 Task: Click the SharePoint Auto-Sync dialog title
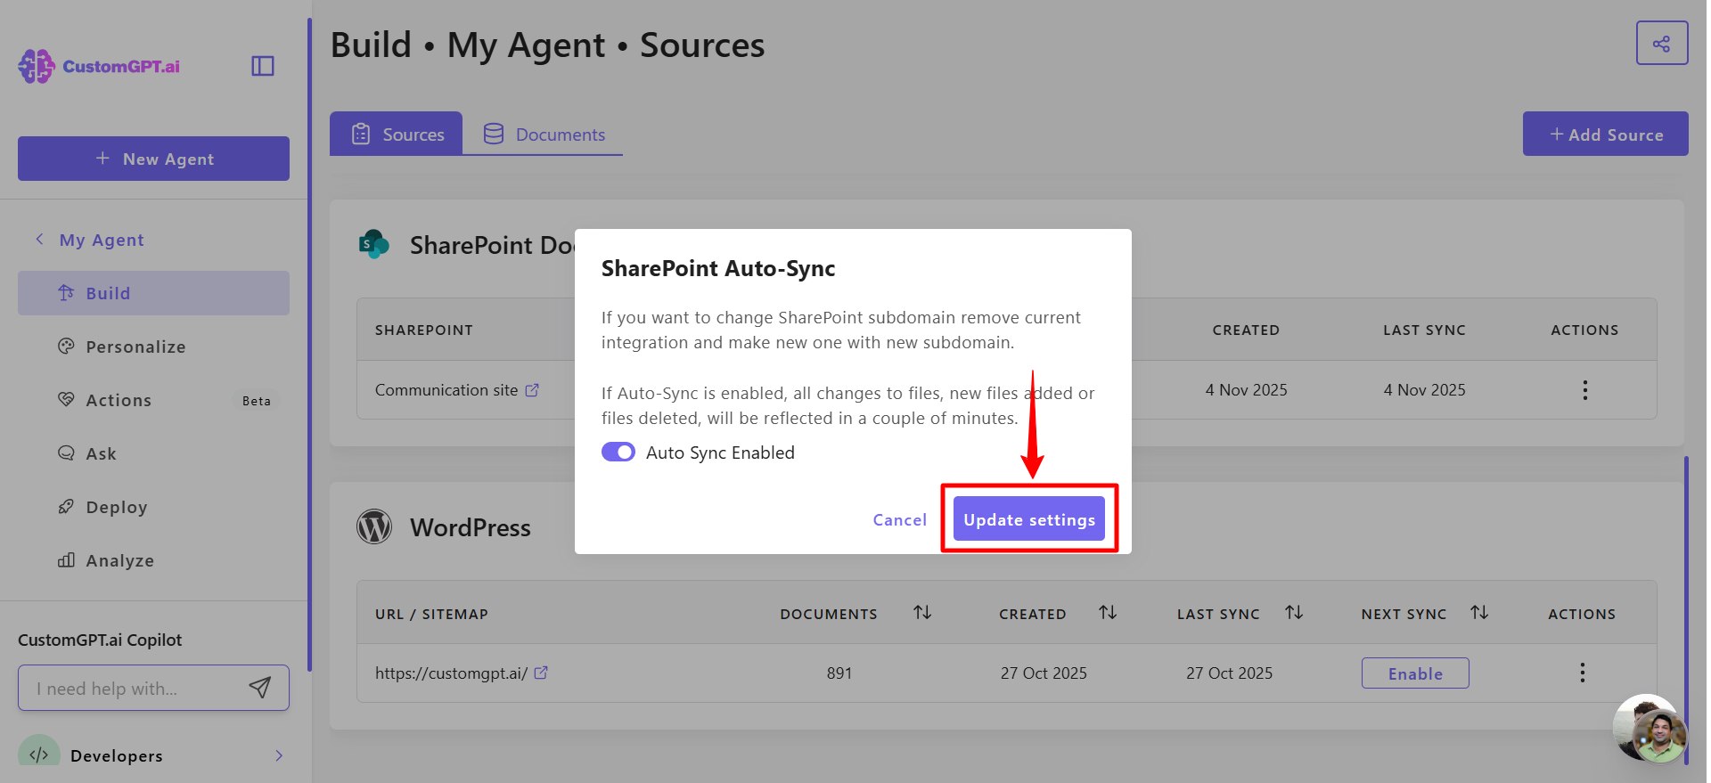point(718,268)
